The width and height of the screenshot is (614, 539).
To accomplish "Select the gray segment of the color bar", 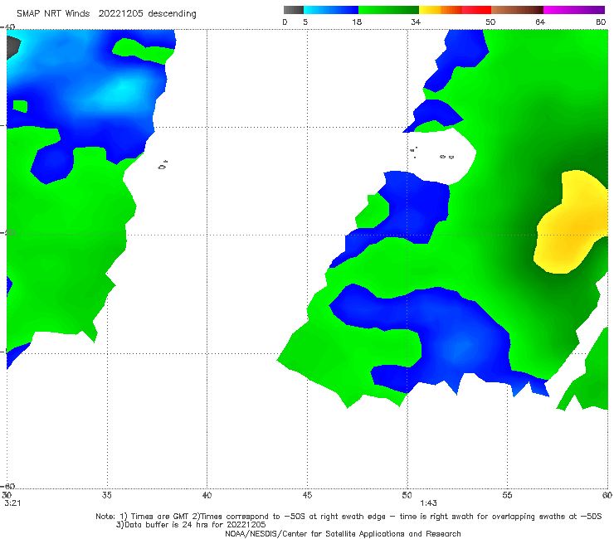I will pyautogui.click(x=294, y=10).
